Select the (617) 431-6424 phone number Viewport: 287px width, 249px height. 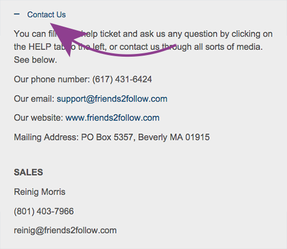point(122,79)
